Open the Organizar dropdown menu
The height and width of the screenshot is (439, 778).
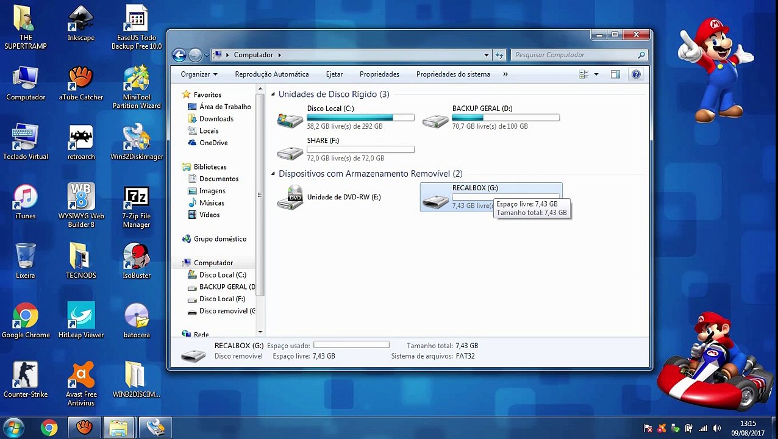tap(199, 74)
